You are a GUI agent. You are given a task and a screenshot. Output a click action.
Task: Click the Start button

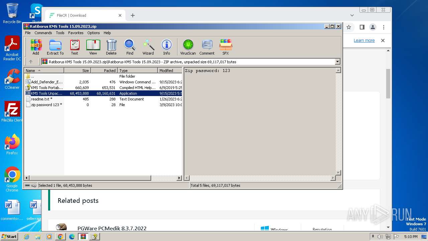tap(9, 237)
